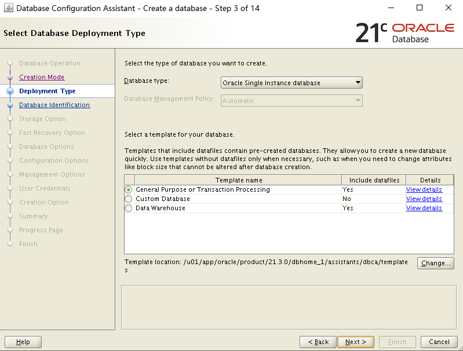The image size is (463, 351).
Task: Click Change template location button
Action: 435,263
